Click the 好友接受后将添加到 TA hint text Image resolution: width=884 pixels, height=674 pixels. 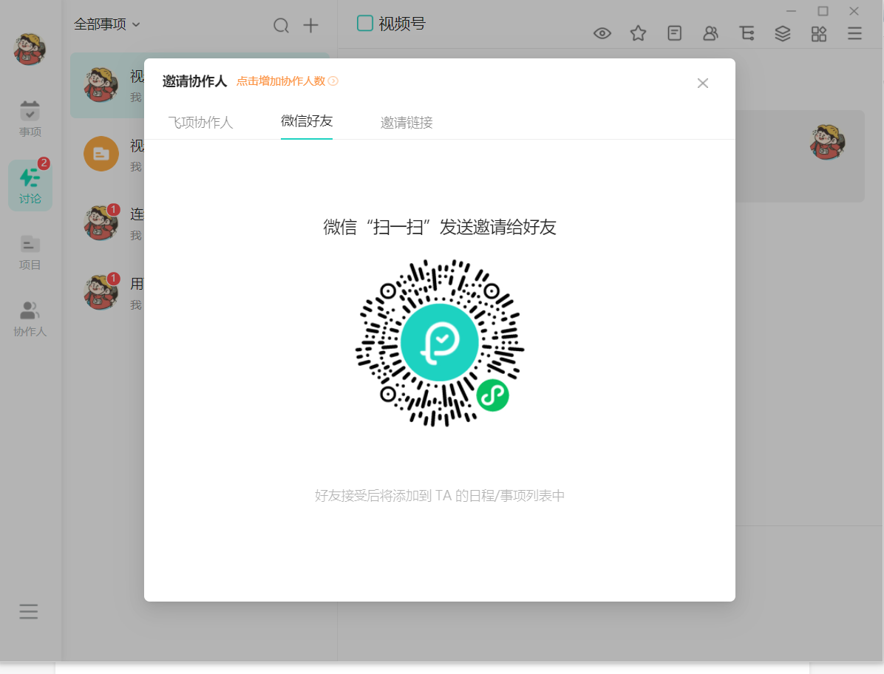pos(440,495)
